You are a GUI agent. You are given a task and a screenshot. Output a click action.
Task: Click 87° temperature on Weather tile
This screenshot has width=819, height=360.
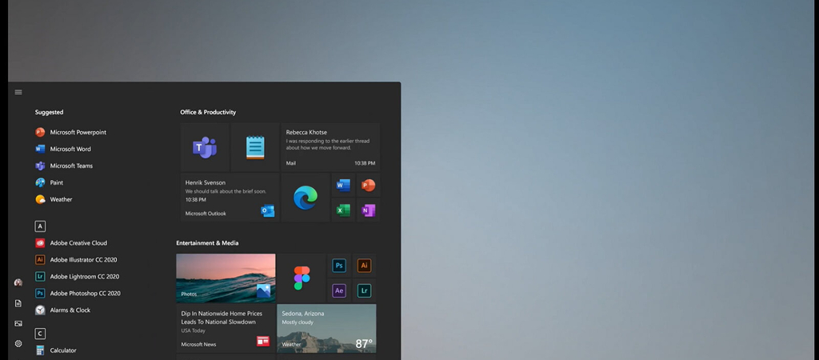pyautogui.click(x=364, y=344)
